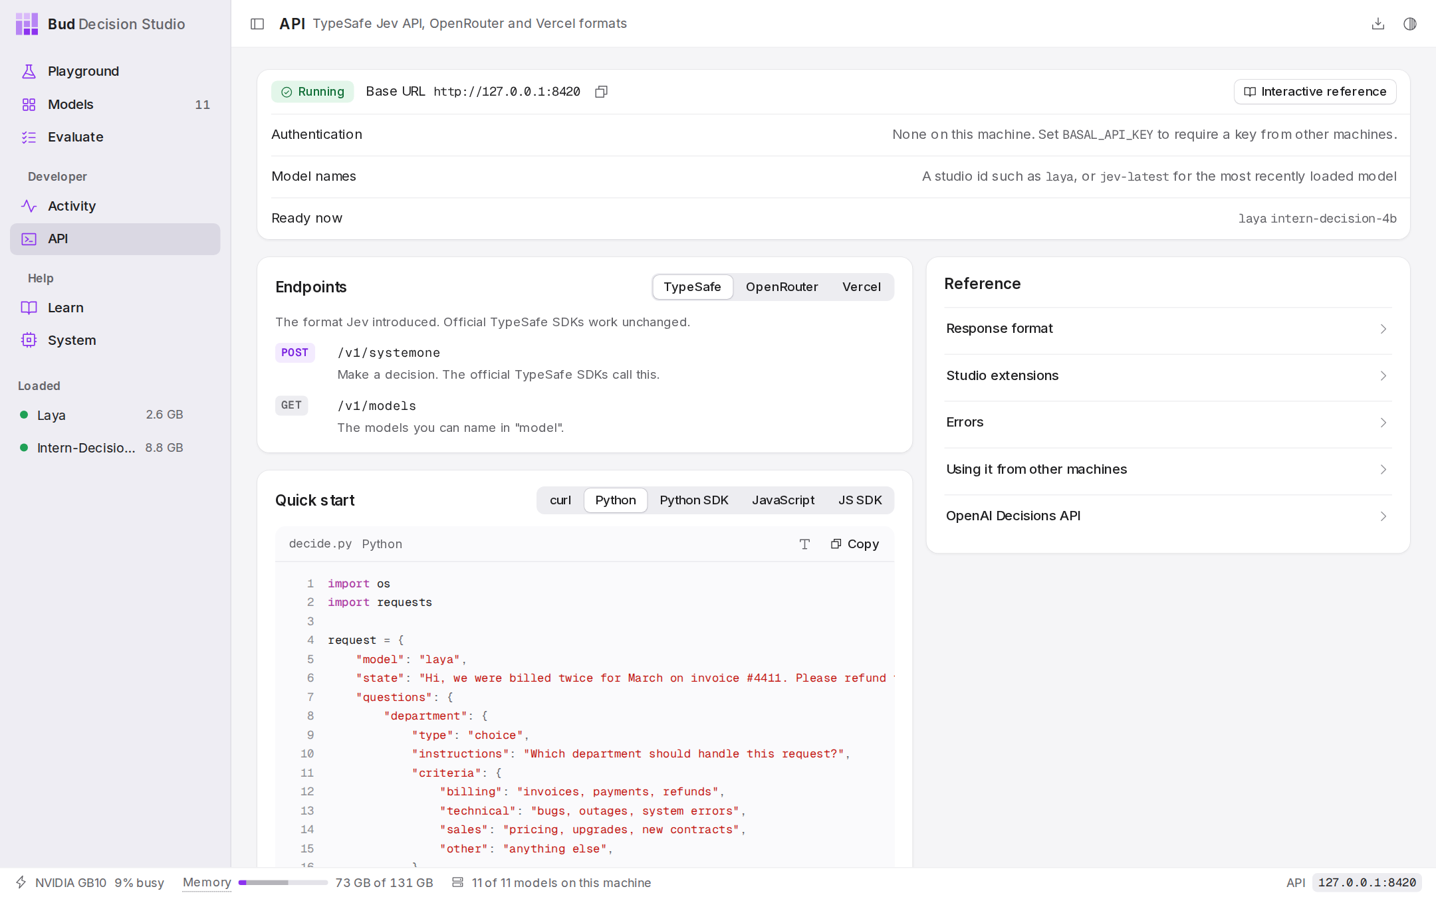The image size is (1436, 897).
Task: Expand the Response format reference
Action: coord(1167,329)
